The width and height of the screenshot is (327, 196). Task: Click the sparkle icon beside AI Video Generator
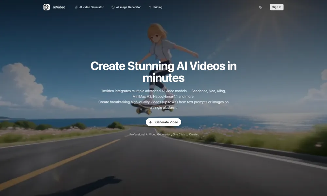(x=76, y=7)
